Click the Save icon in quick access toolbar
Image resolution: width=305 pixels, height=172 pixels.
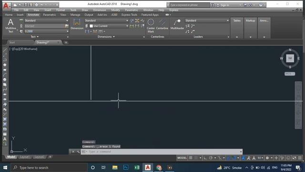(x=26, y=5)
